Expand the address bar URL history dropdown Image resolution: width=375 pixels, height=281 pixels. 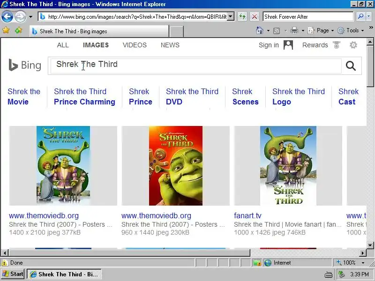tap(231, 17)
